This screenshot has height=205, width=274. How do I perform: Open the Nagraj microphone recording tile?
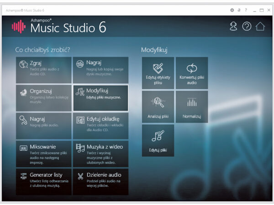click(x=44, y=125)
